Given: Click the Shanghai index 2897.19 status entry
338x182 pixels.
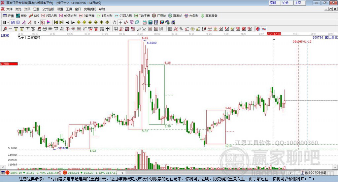Looking at the screenshot, I should point(34,173).
